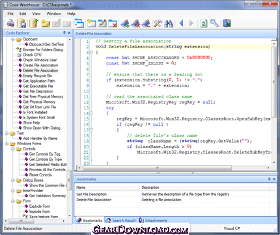The height and width of the screenshot is (235, 280).
Task: Click the binoculars search icon
Action: click(x=169, y=23)
